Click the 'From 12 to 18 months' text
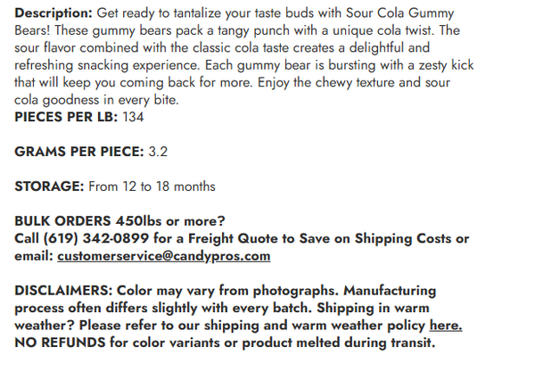 click(151, 186)
